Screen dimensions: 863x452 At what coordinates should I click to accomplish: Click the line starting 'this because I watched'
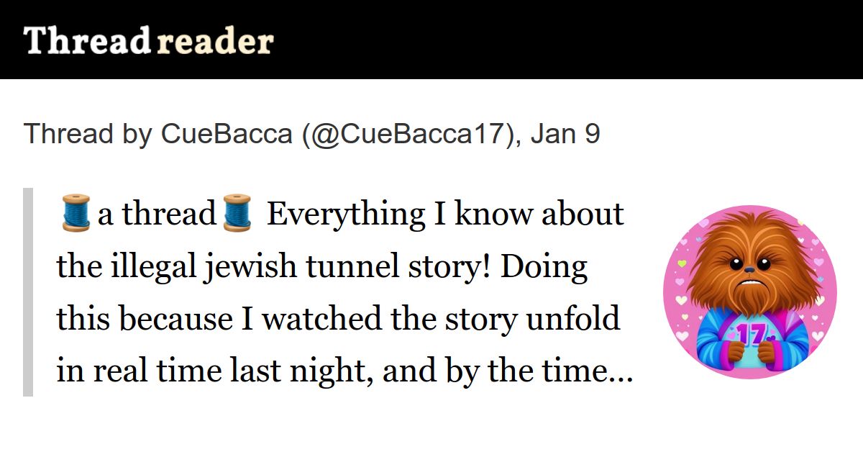click(338, 320)
